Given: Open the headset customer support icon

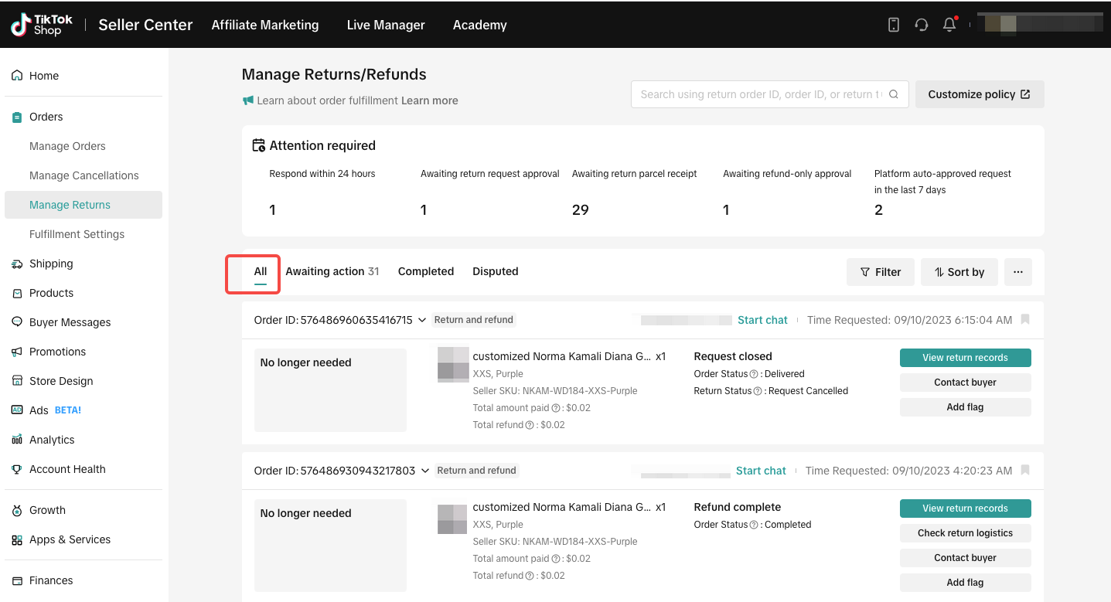Looking at the screenshot, I should pos(921,25).
